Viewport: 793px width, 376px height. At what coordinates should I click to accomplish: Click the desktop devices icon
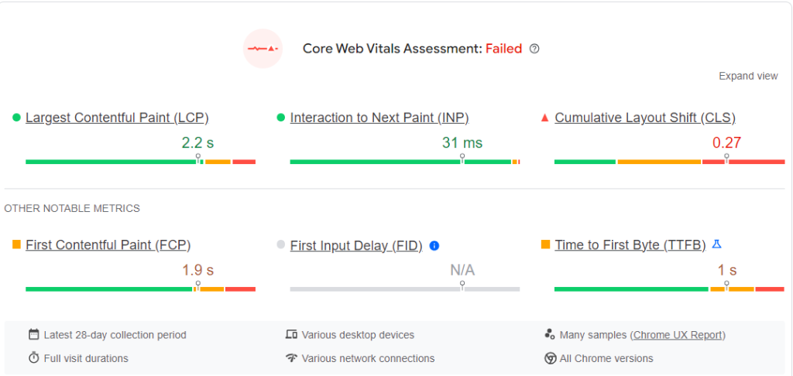[x=291, y=335]
